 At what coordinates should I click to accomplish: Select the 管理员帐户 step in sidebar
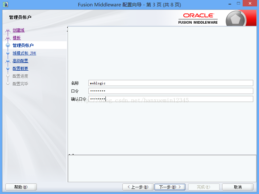point(23,45)
